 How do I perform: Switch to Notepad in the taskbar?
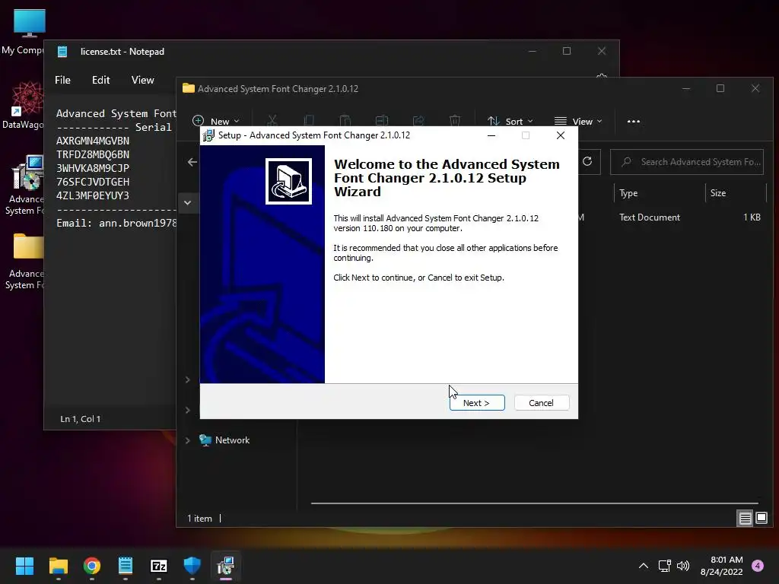coord(126,566)
